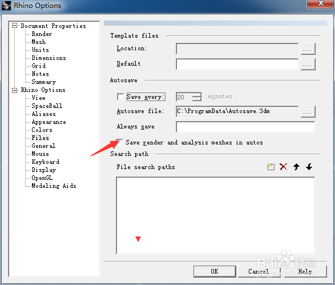
Task: Open the OpenGL page
Action: (42, 178)
